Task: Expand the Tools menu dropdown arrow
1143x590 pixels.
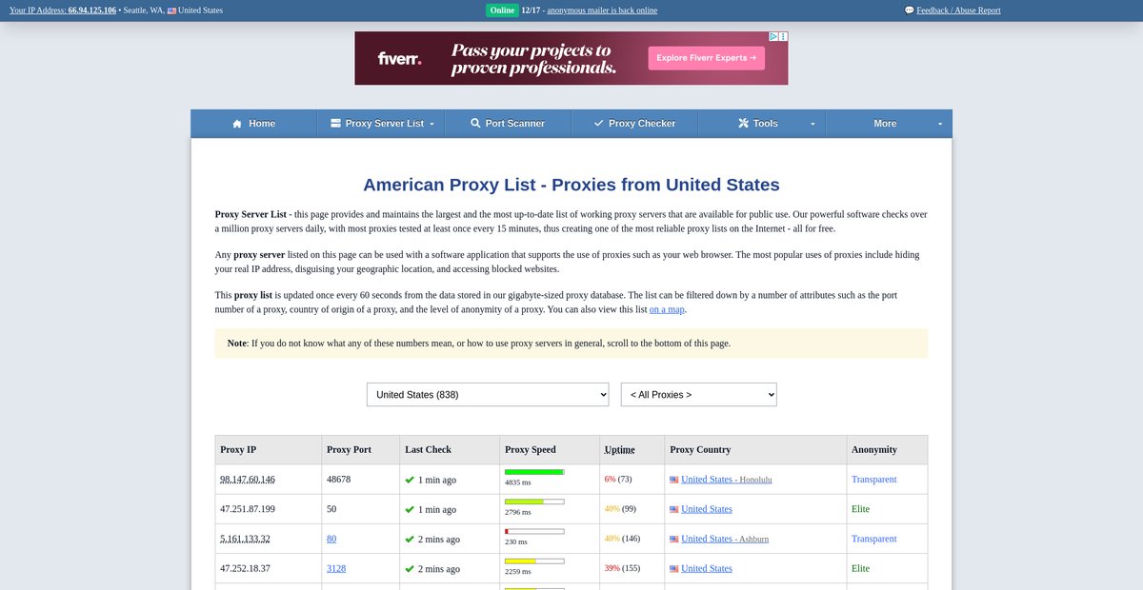Action: pyautogui.click(x=812, y=124)
